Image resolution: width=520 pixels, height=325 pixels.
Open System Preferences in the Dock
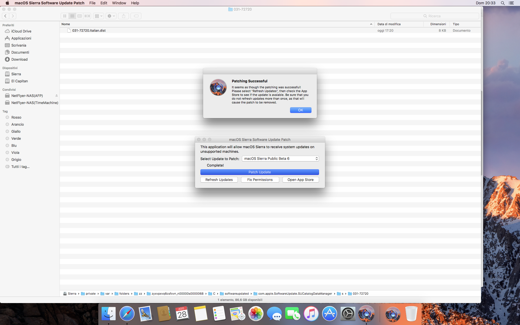tap(348, 314)
